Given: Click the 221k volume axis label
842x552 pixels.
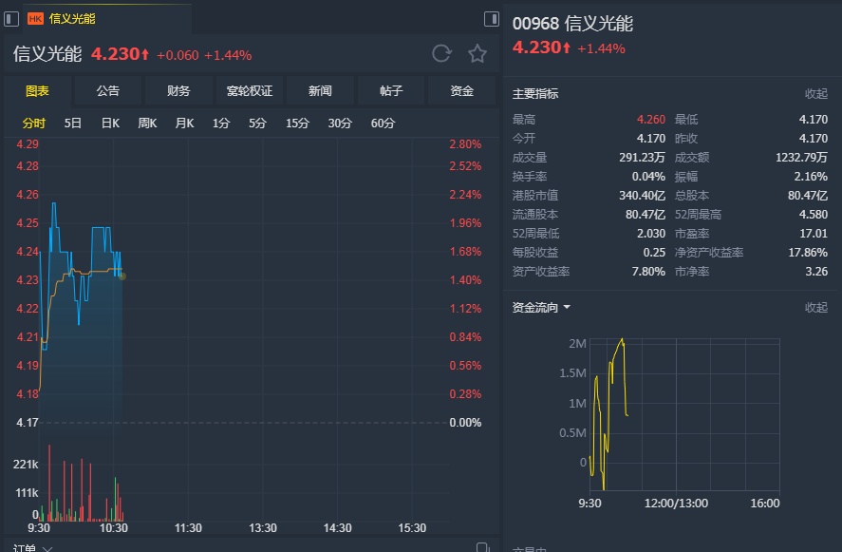Looking at the screenshot, I should point(26,465).
